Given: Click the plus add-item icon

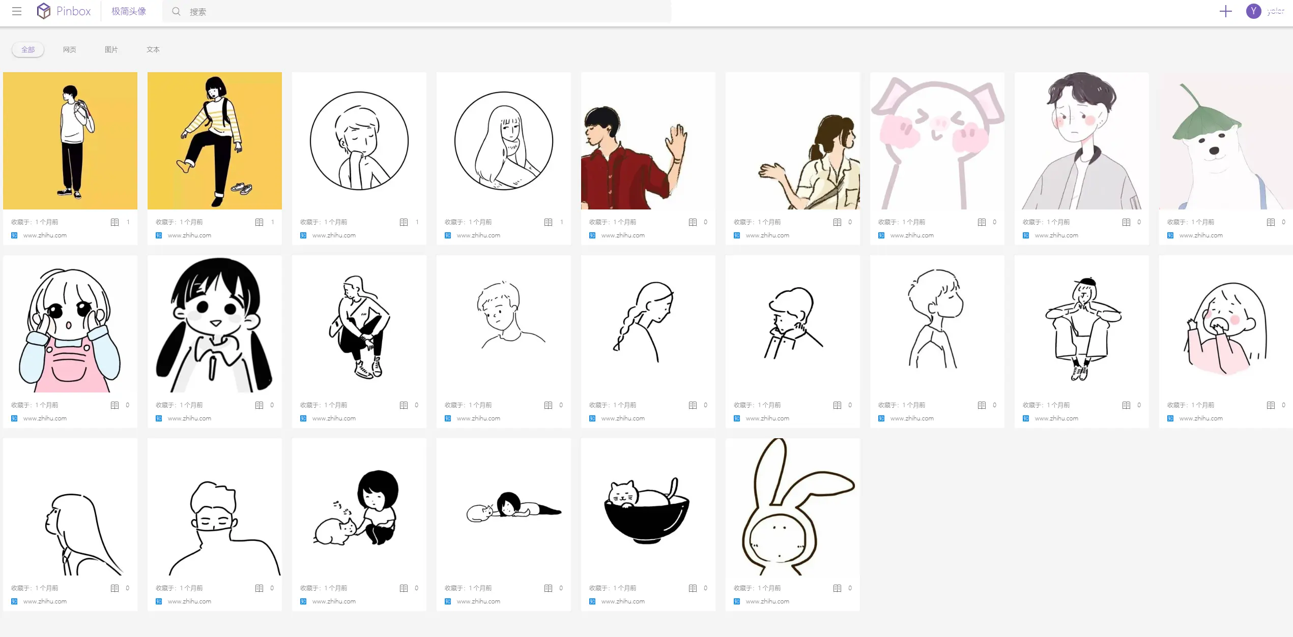Looking at the screenshot, I should (x=1225, y=11).
